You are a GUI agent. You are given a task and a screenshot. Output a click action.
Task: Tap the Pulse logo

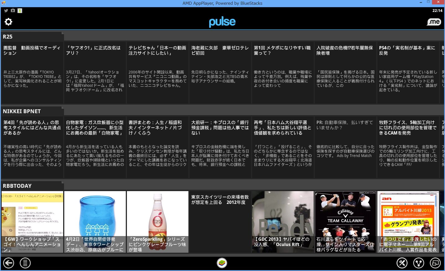coord(222,22)
